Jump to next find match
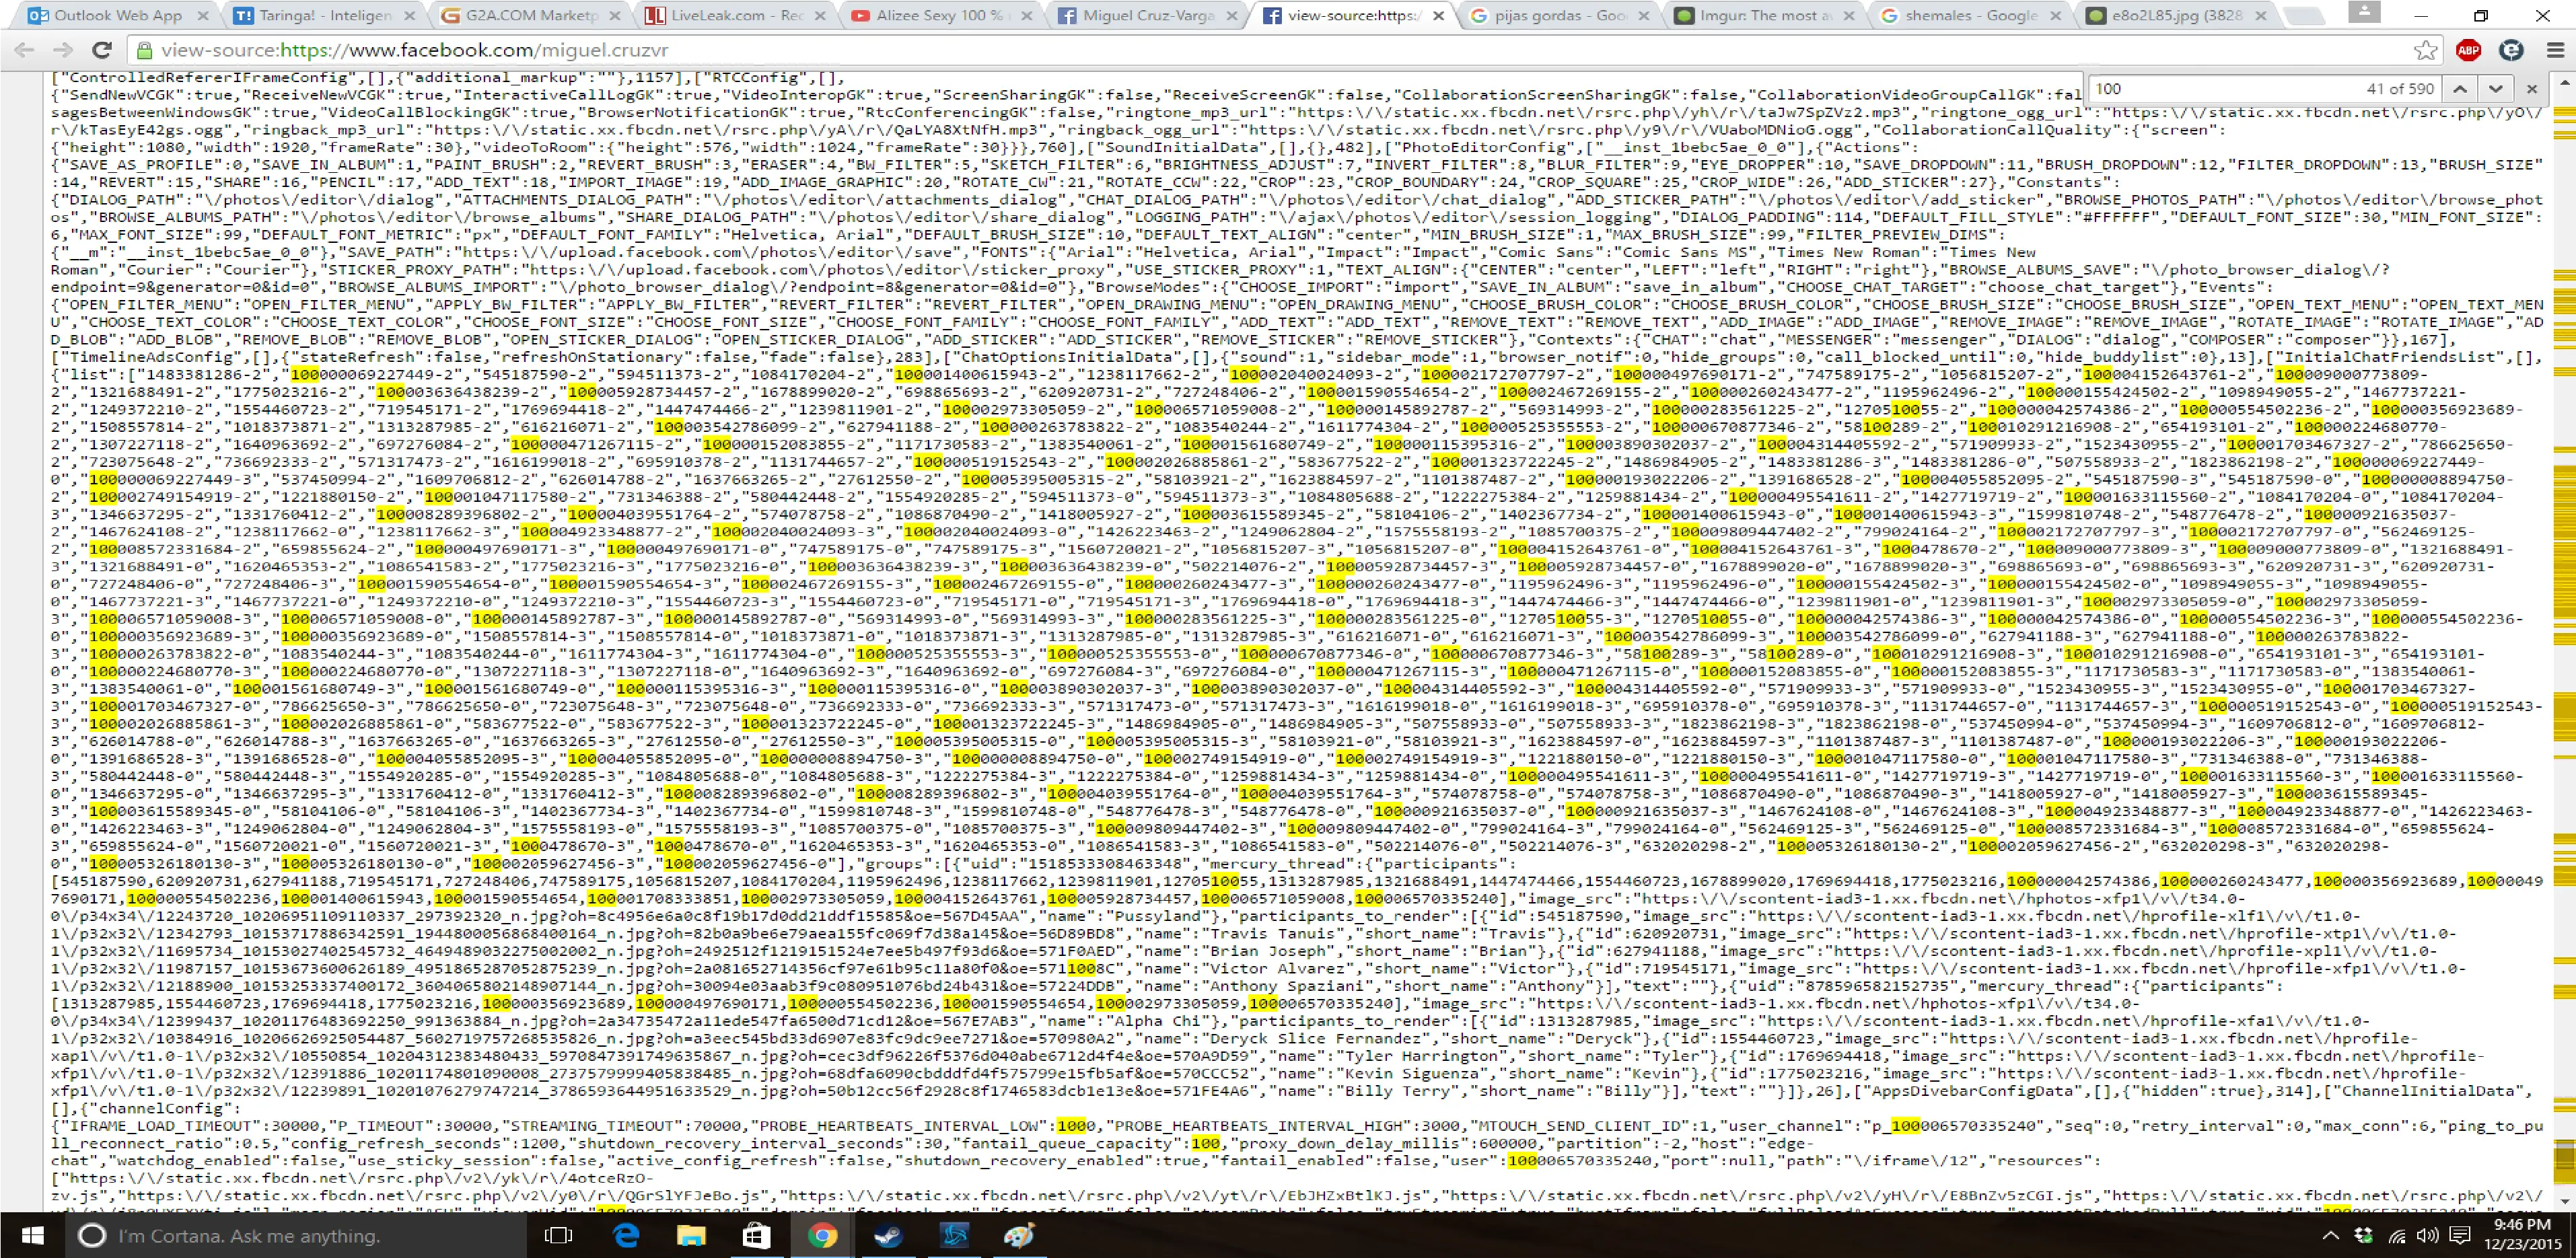 (x=2496, y=89)
